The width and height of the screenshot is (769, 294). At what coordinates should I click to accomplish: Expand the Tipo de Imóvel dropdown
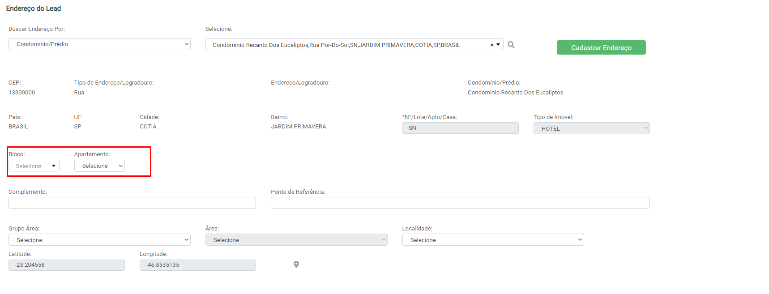point(591,128)
